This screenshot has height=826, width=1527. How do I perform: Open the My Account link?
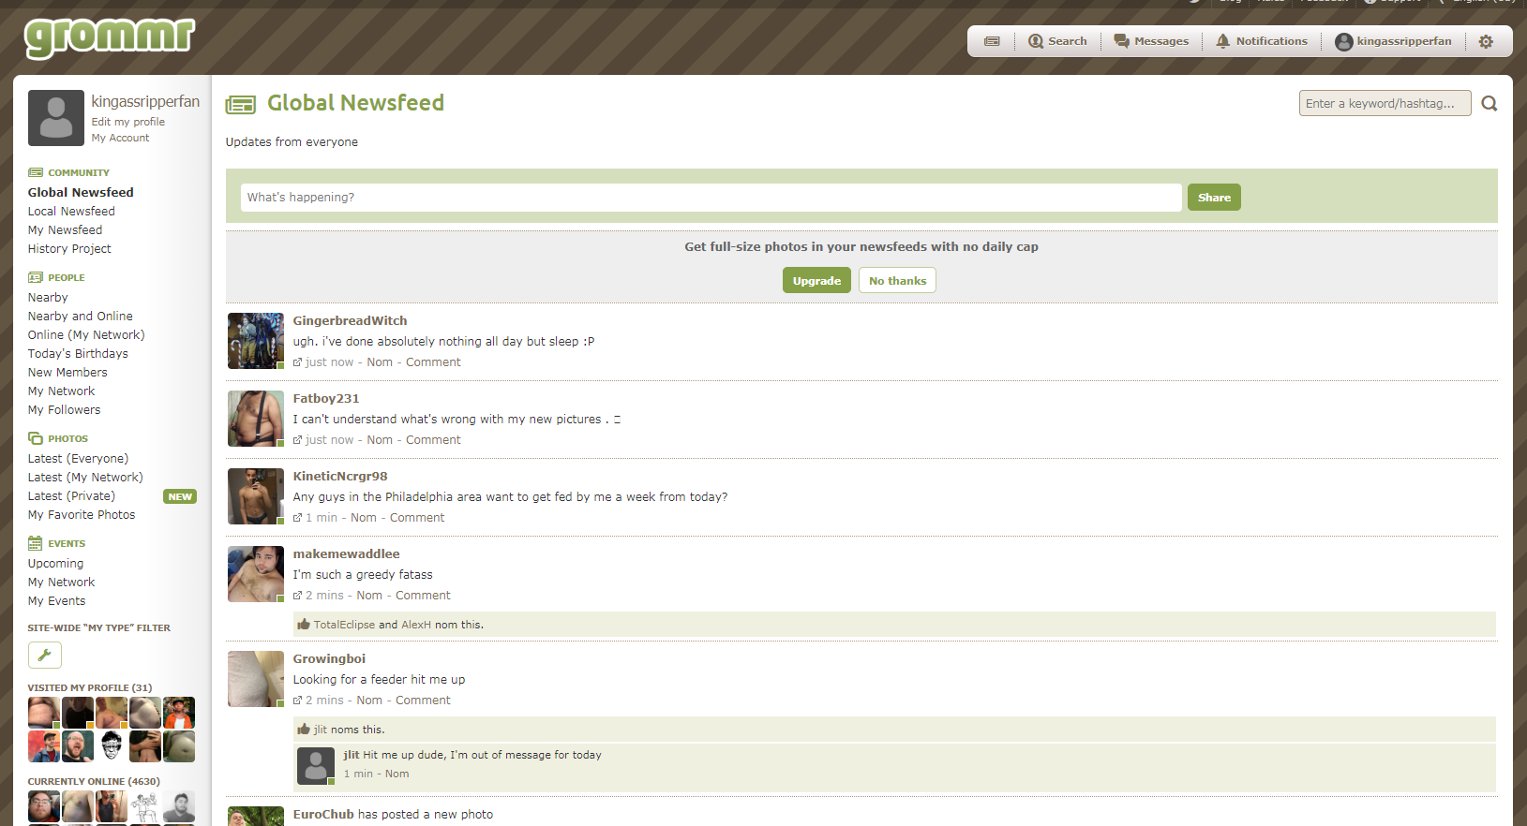[120, 138]
